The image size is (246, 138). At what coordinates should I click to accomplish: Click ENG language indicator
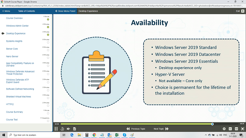coord(225,135)
